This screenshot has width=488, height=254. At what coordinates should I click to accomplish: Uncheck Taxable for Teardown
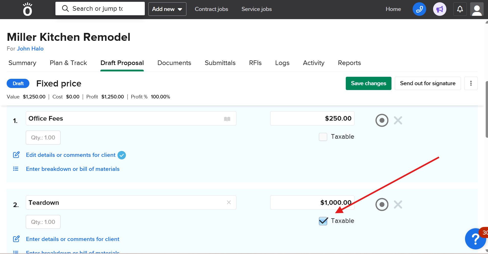tap(323, 221)
